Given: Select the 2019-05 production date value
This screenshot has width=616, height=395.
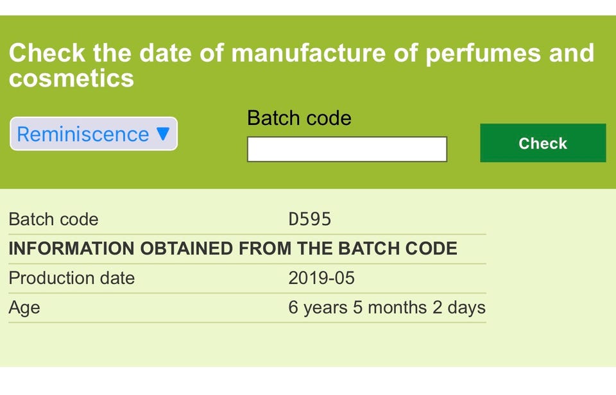Looking at the screenshot, I should [321, 278].
